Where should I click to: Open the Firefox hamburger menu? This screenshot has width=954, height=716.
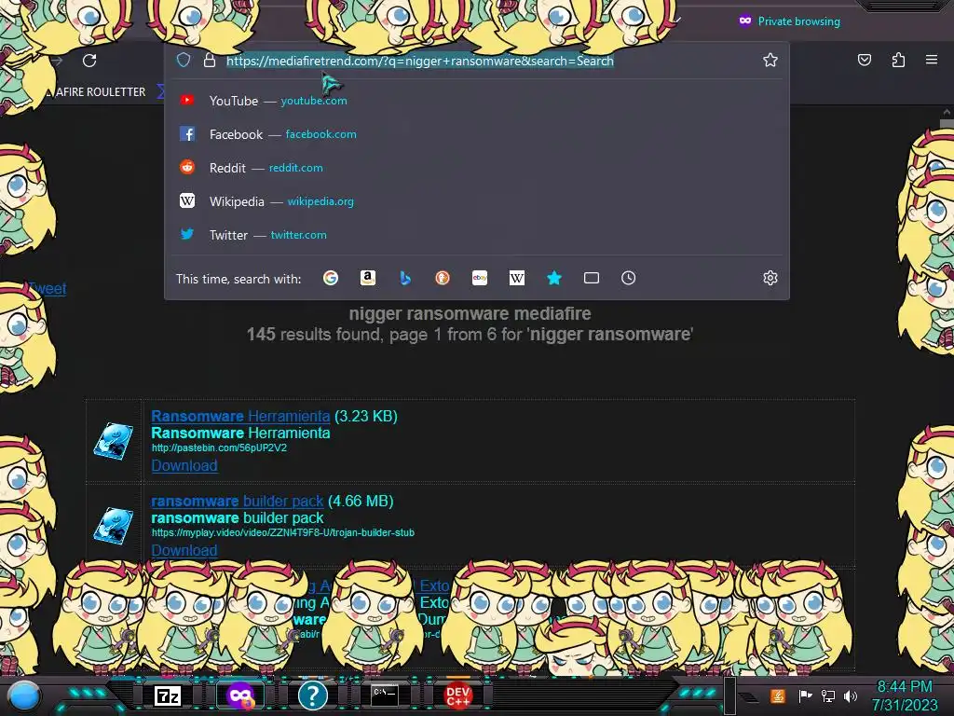[932, 60]
